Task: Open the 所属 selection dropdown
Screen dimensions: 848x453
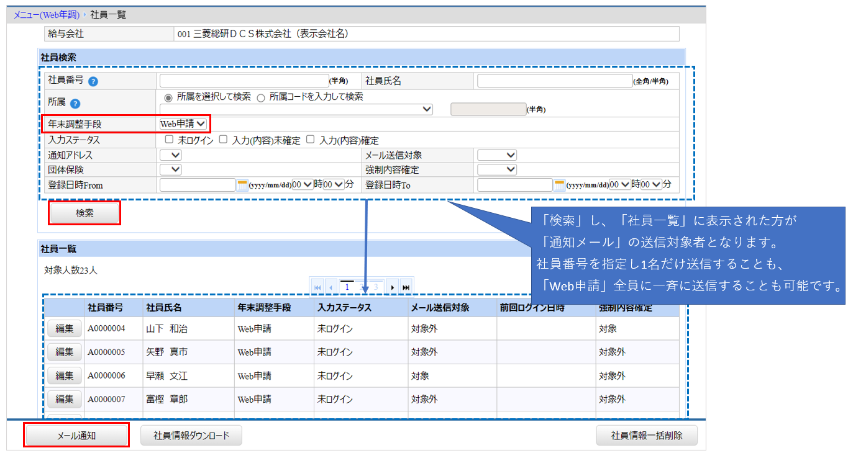Action: 296,109
